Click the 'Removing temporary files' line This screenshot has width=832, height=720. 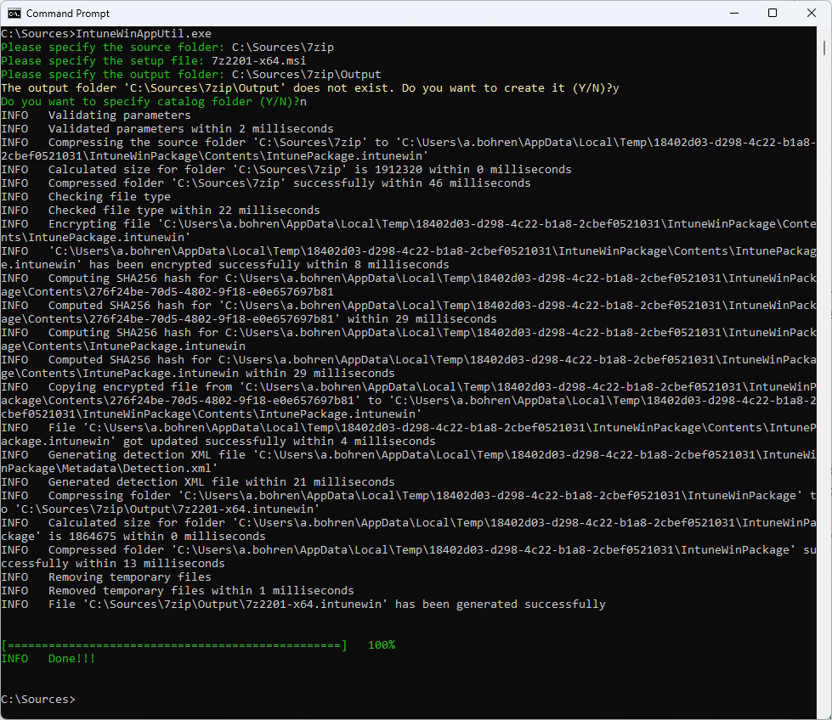coord(106,577)
